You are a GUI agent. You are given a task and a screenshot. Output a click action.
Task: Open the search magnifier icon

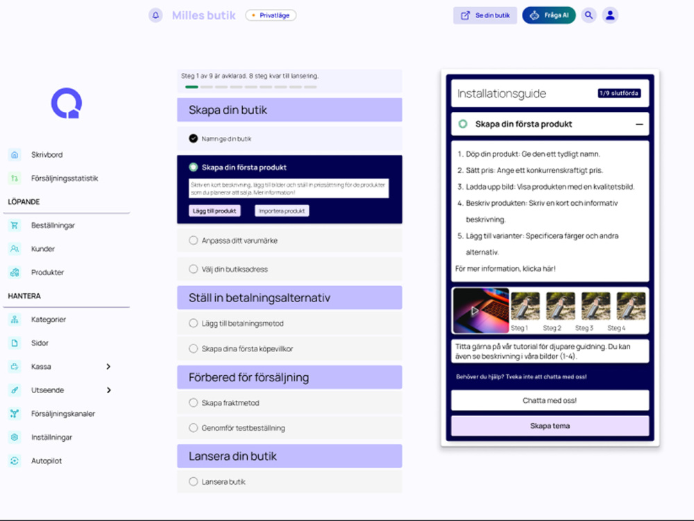pyautogui.click(x=589, y=15)
